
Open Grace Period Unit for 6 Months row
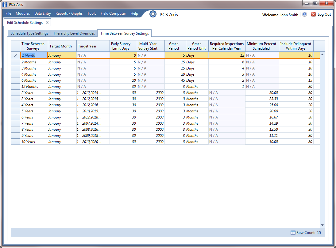tap(197, 81)
